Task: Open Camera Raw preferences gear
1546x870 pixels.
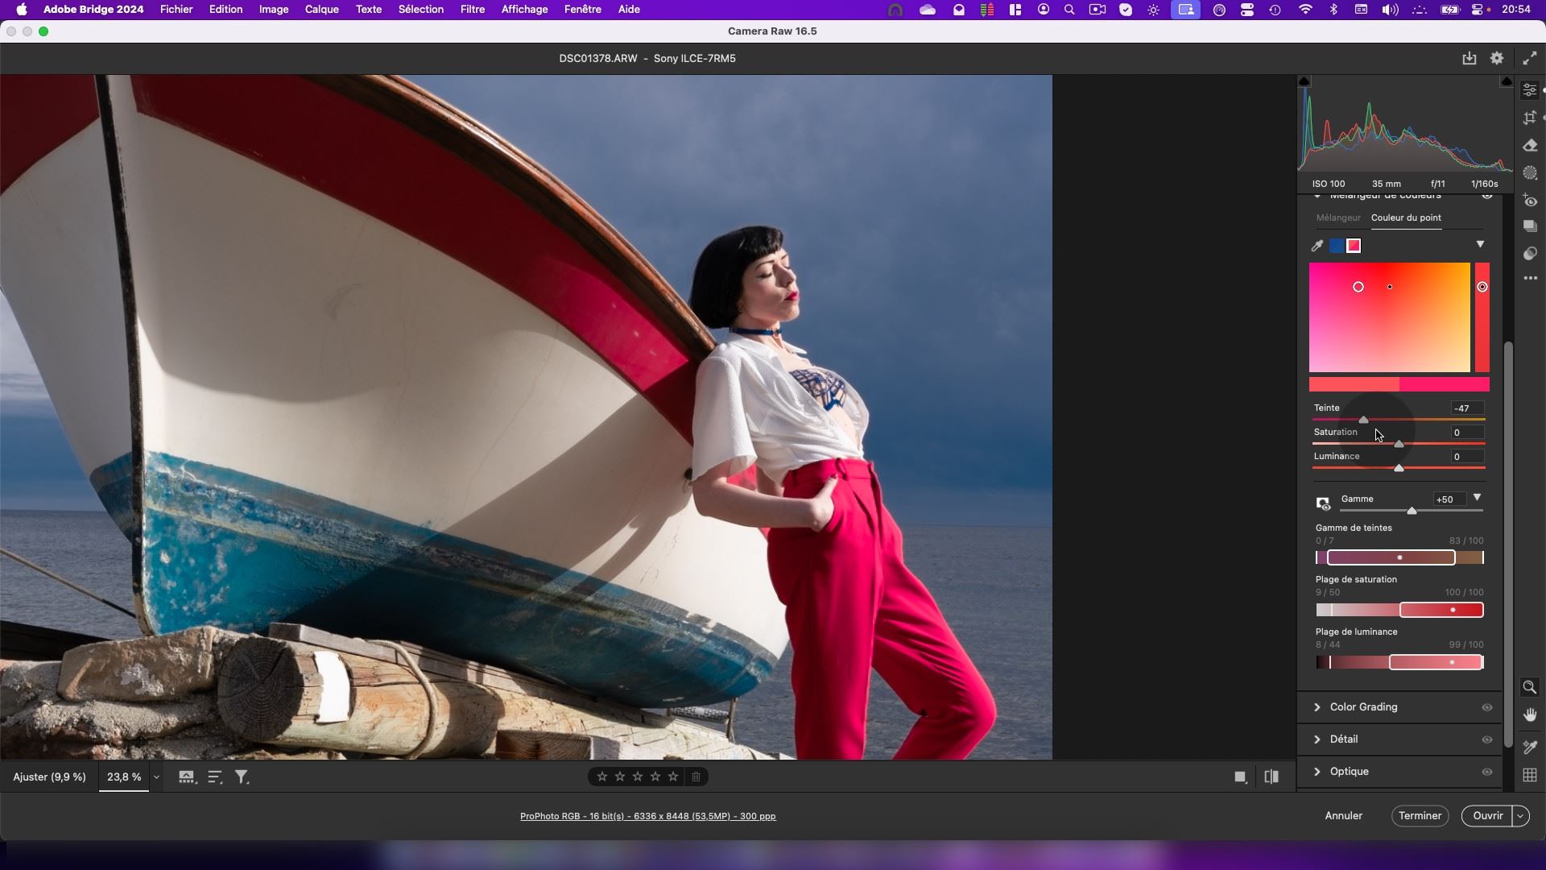Action: (1497, 58)
